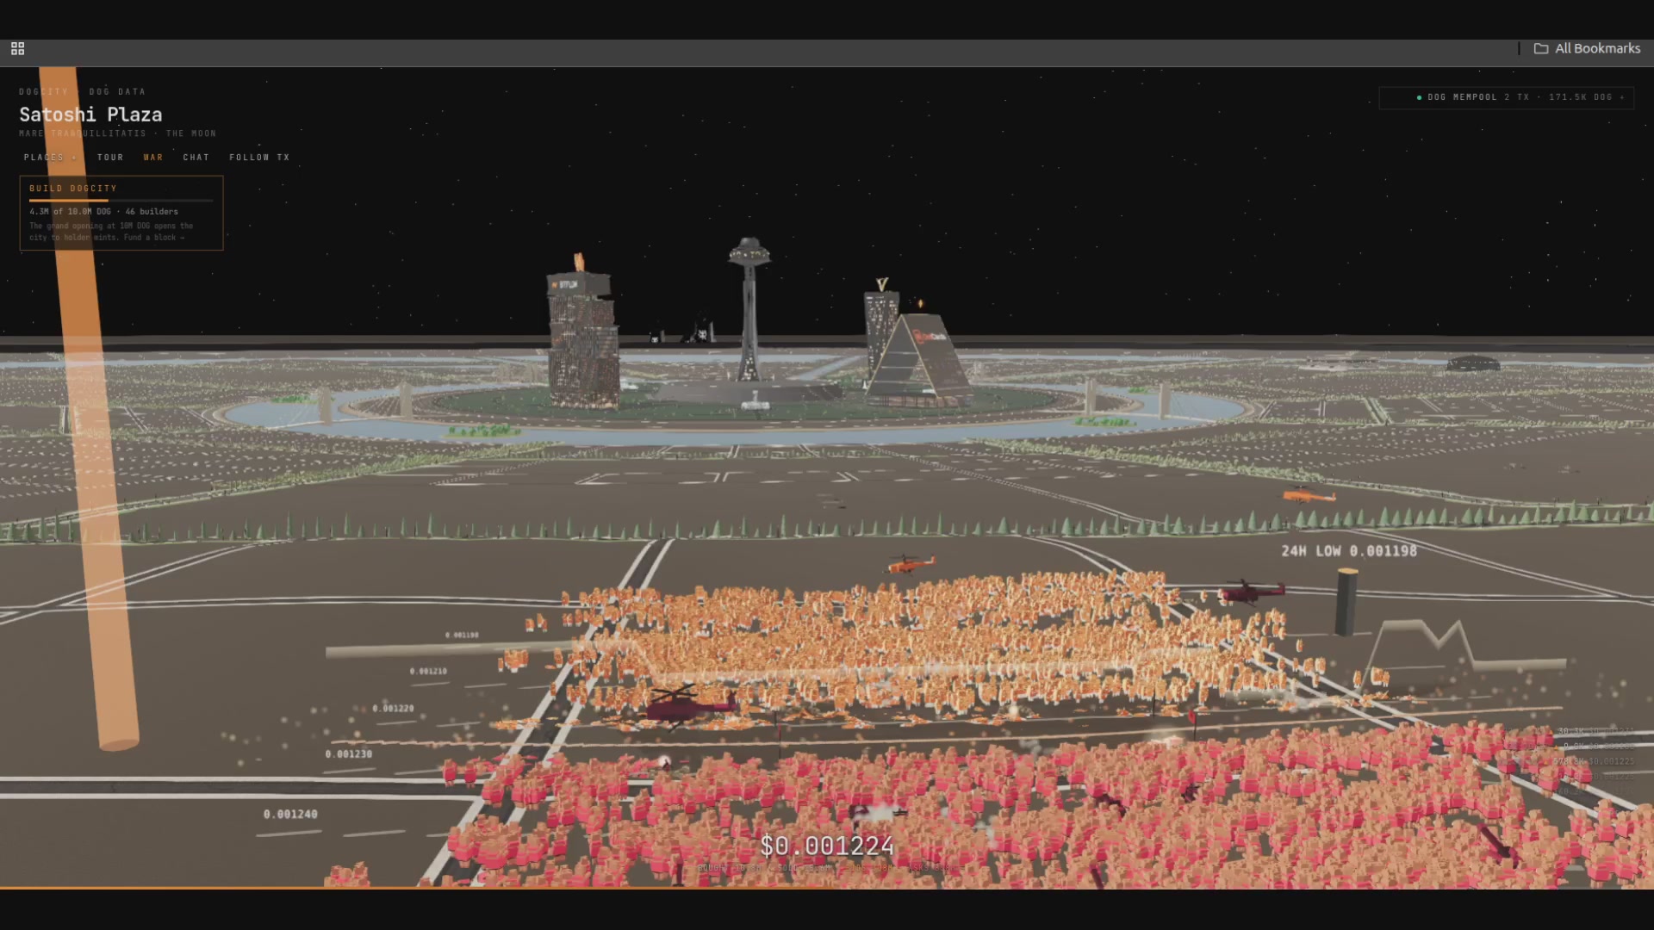Click the 24H LOW price pillar
The width and height of the screenshot is (1654, 930).
pyautogui.click(x=1346, y=603)
